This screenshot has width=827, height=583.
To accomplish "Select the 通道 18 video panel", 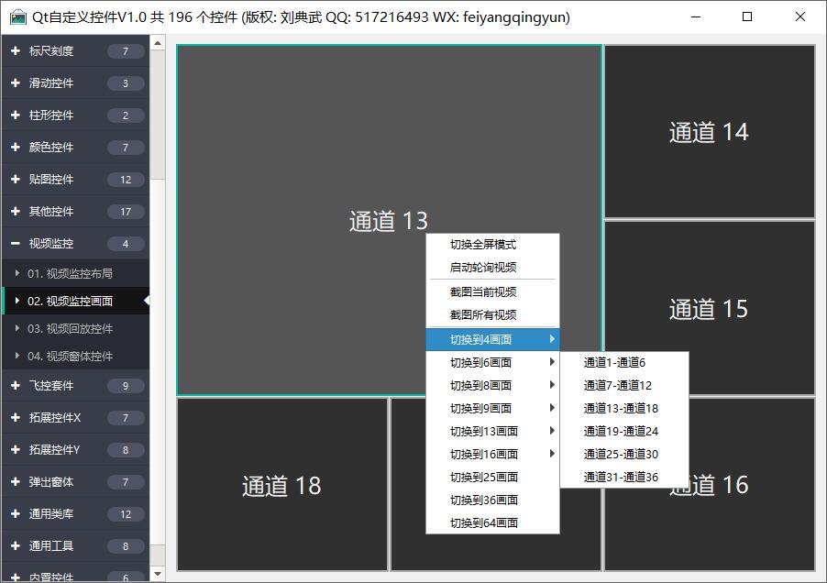I will pyautogui.click(x=281, y=485).
